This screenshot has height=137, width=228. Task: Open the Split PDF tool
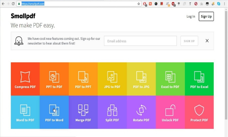(x=112, y=112)
